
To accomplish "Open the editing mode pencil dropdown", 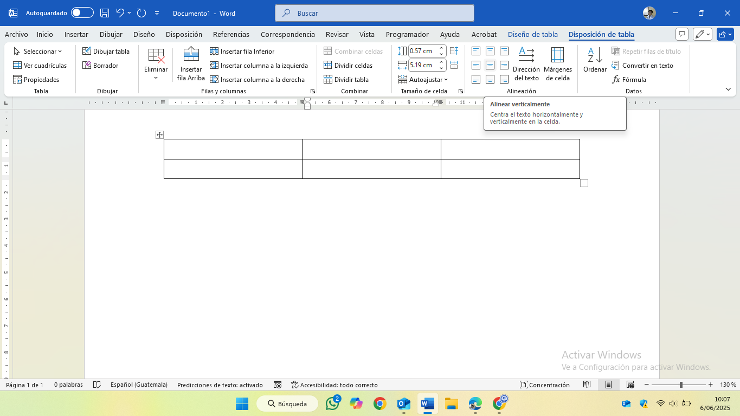I will point(703,34).
